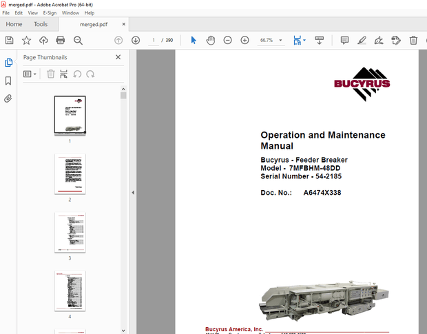Click the fit page display icon
Viewport: 427px width, 334px height.
pos(297,41)
